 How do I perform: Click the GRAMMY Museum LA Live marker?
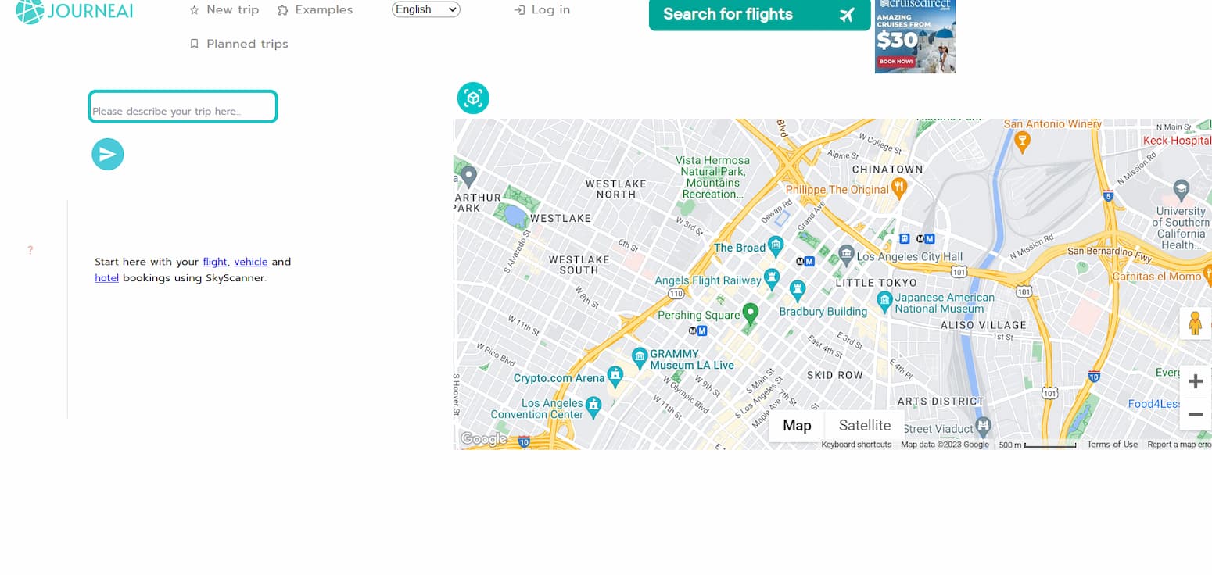click(x=640, y=358)
